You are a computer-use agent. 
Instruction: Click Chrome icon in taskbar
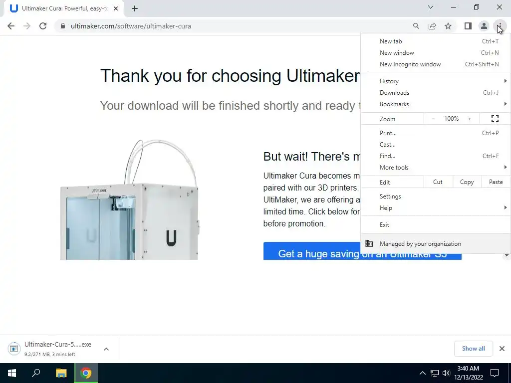pyautogui.click(x=86, y=373)
